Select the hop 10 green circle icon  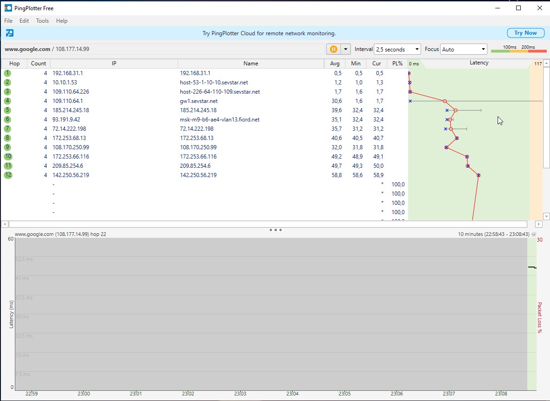click(8, 157)
